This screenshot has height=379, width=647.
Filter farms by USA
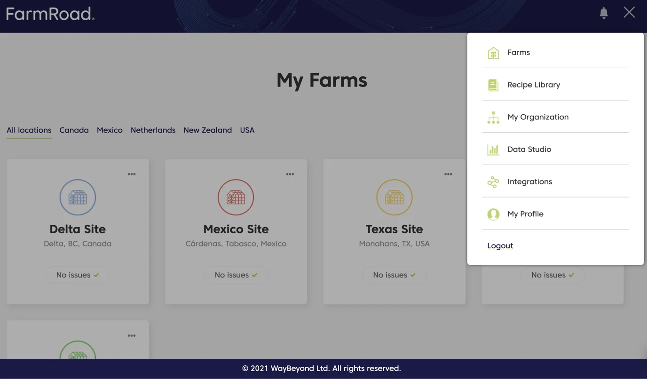tap(247, 130)
